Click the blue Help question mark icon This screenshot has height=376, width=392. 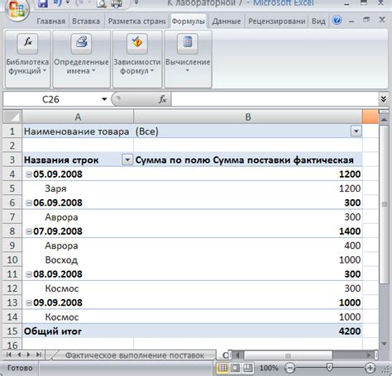pyautogui.click(x=337, y=20)
